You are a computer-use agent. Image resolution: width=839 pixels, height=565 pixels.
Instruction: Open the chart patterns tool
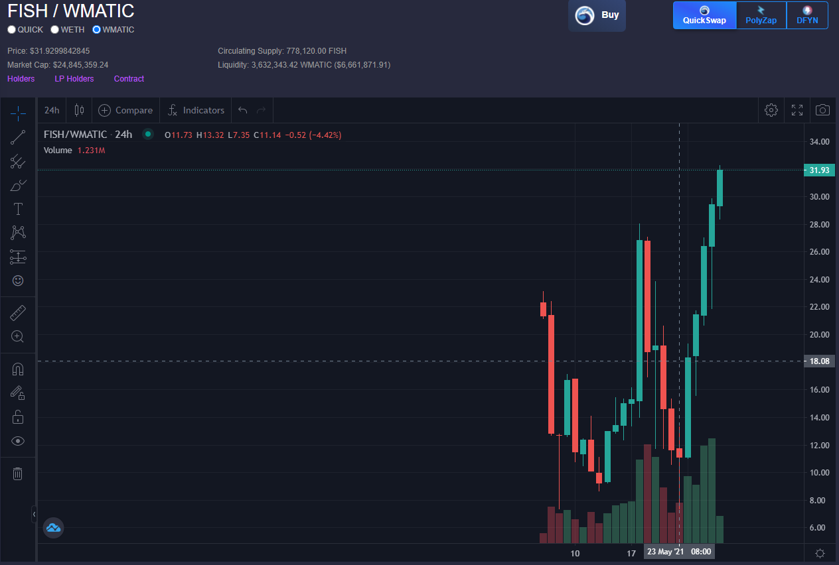(18, 233)
